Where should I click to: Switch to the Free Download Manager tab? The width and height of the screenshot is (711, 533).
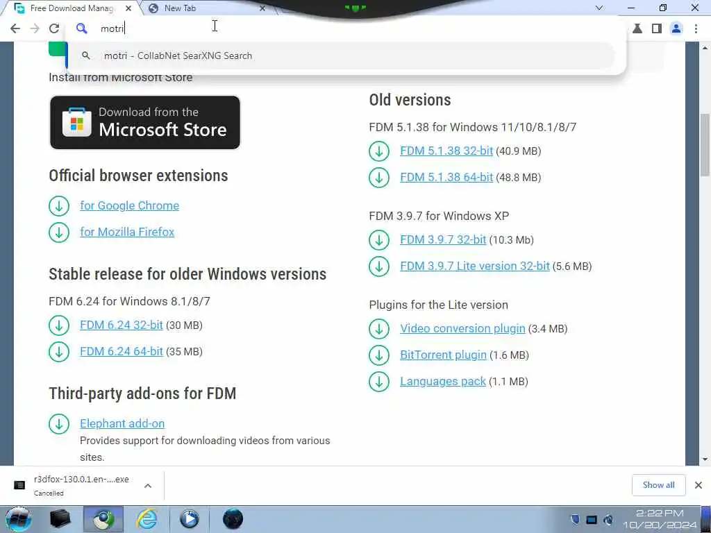[72, 8]
